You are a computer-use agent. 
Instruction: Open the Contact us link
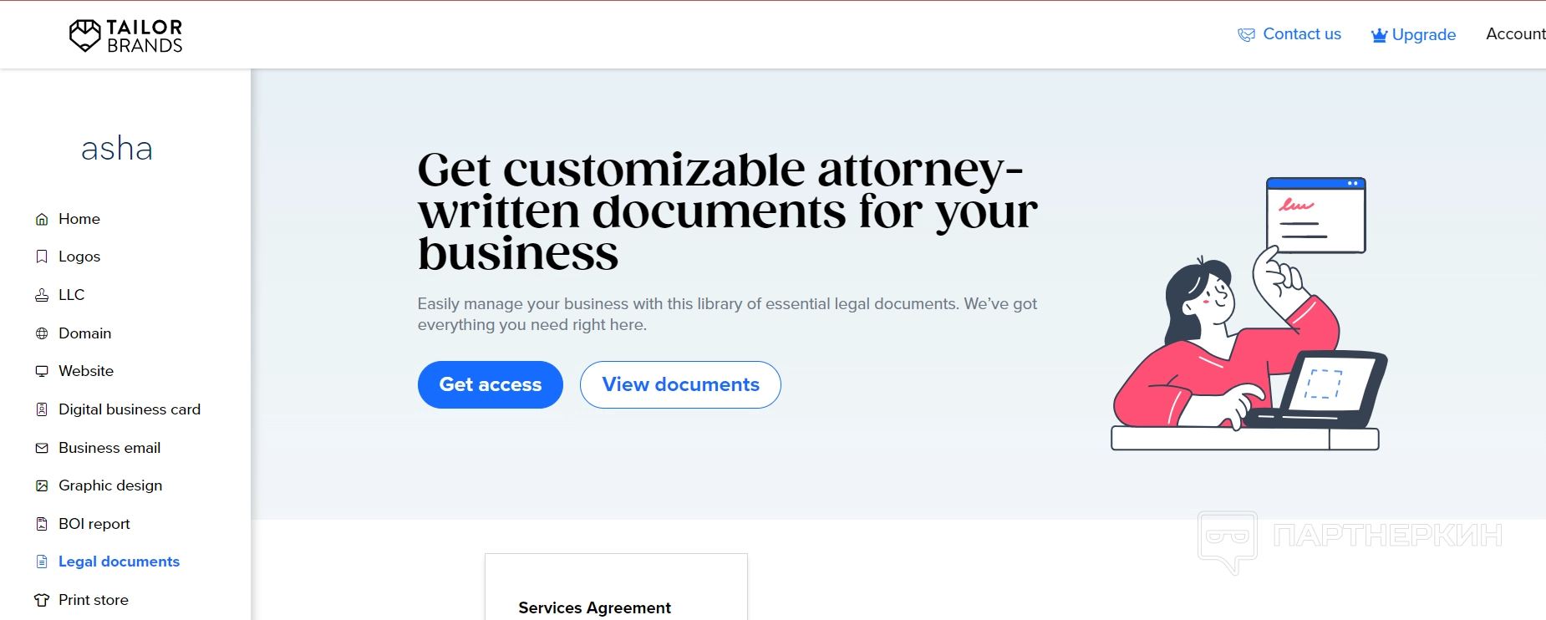click(1301, 34)
